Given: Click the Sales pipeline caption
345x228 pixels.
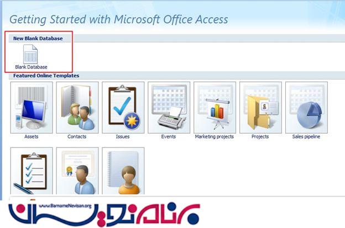Looking at the screenshot, I should click(x=306, y=136).
